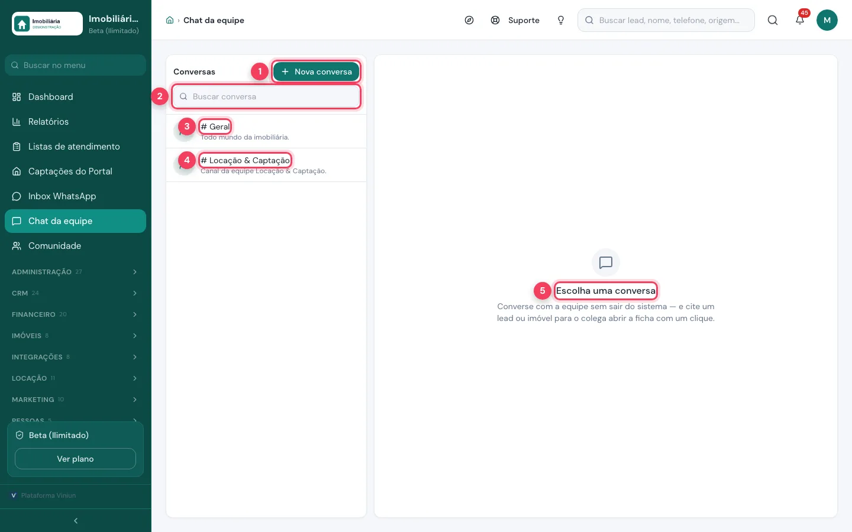Viewport: 852px width, 532px height.
Task: Click the Suporte lifebuoy icon
Action: 495,20
